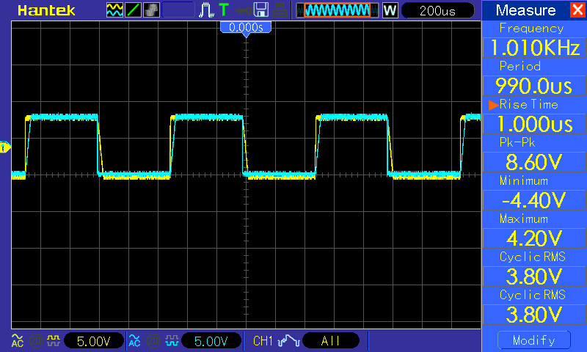Click the dual-waveform display mode icon
This screenshot has height=352, width=587.
tap(114, 10)
